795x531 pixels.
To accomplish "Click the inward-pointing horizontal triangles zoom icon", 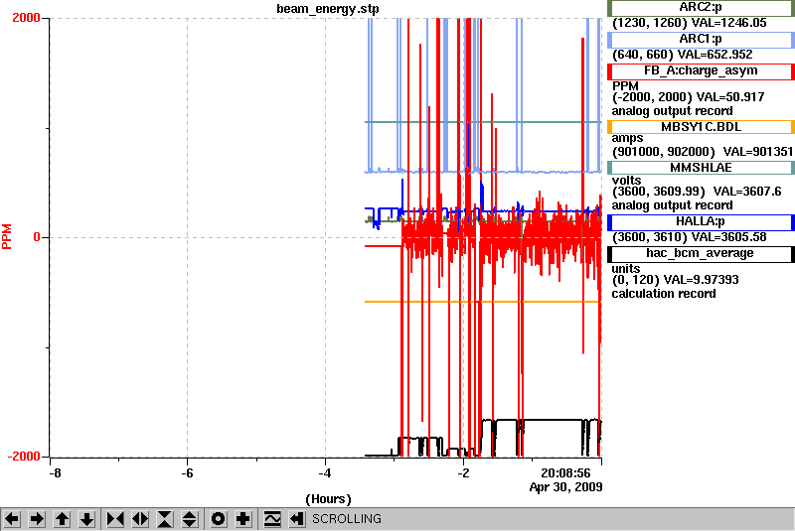I will point(115,519).
